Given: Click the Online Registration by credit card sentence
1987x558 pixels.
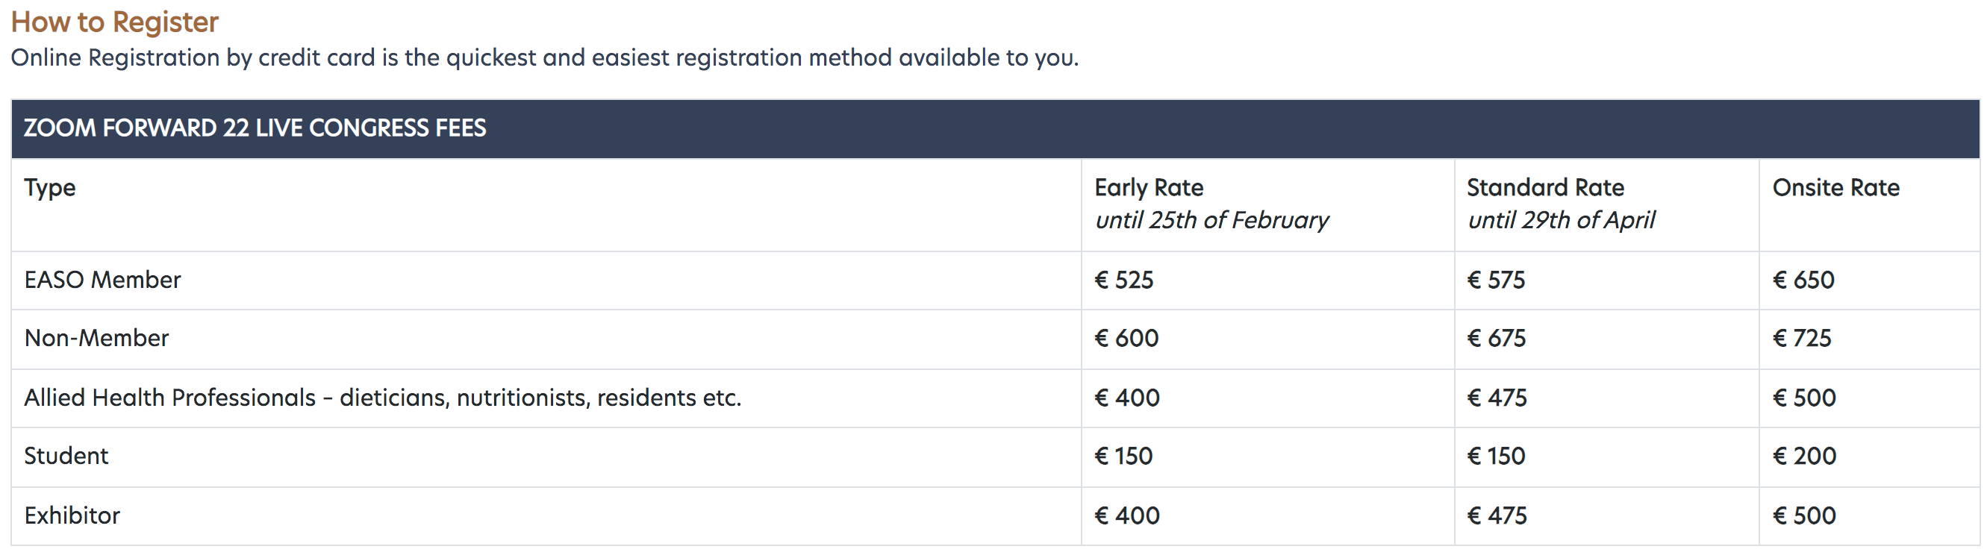Looking at the screenshot, I should point(545,57).
